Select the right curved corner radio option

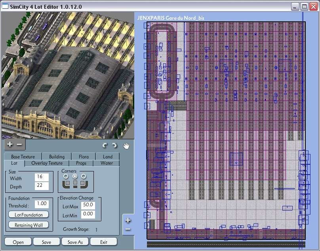coord(84,176)
